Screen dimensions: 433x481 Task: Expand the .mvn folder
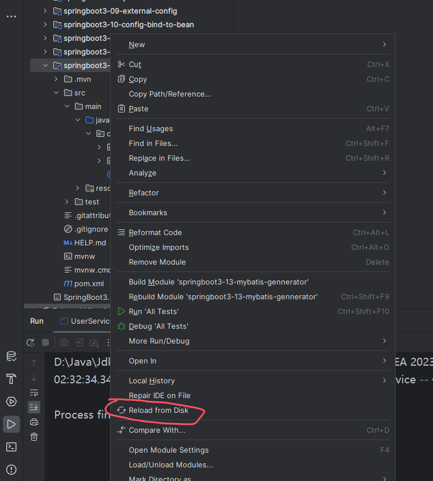(x=56, y=79)
